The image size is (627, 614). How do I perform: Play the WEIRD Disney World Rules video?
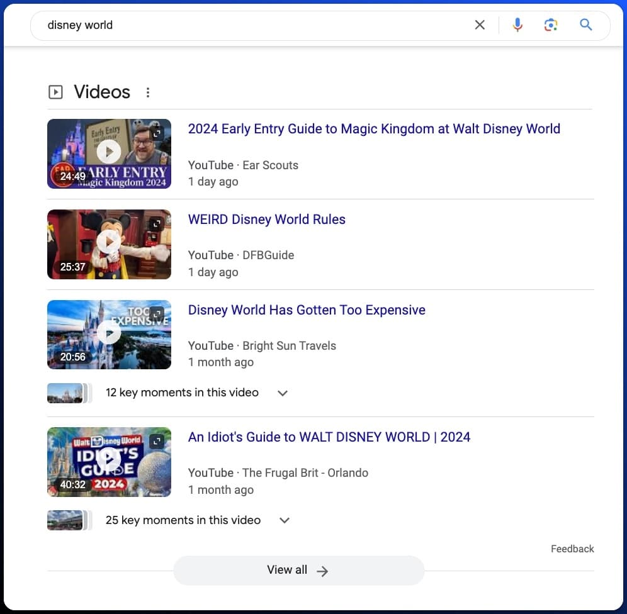(109, 242)
